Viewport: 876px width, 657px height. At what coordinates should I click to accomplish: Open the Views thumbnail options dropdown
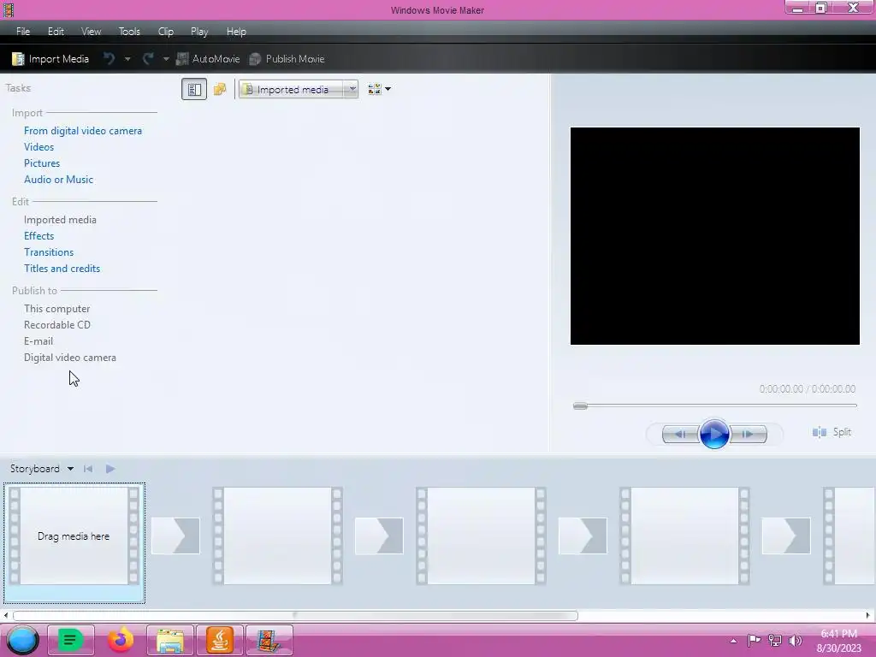click(x=379, y=89)
